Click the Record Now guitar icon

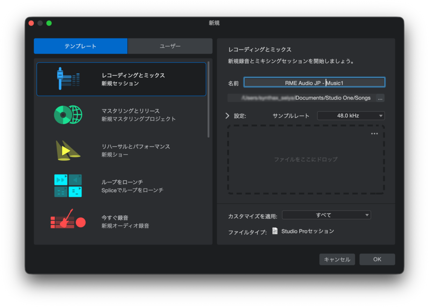tap(68, 221)
